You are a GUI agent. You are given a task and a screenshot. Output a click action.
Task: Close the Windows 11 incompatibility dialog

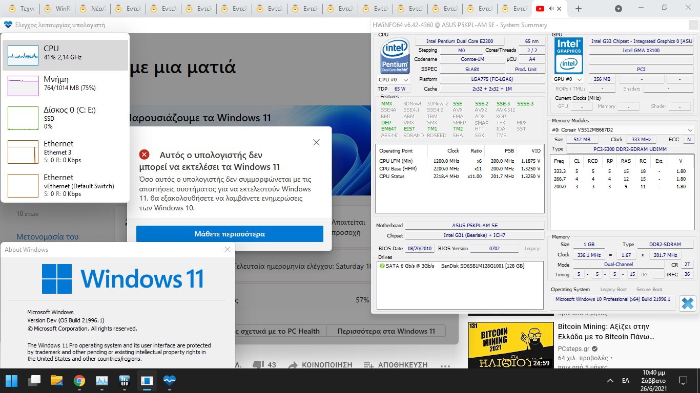(x=317, y=142)
